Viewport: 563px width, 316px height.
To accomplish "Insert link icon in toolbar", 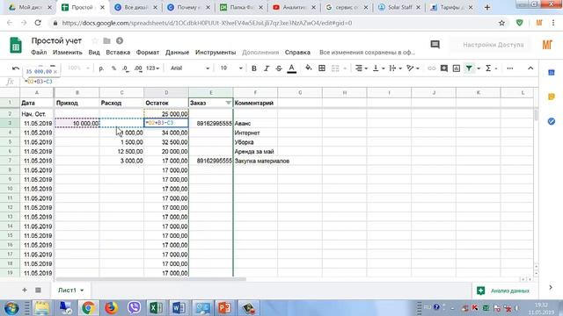I will [x=432, y=68].
